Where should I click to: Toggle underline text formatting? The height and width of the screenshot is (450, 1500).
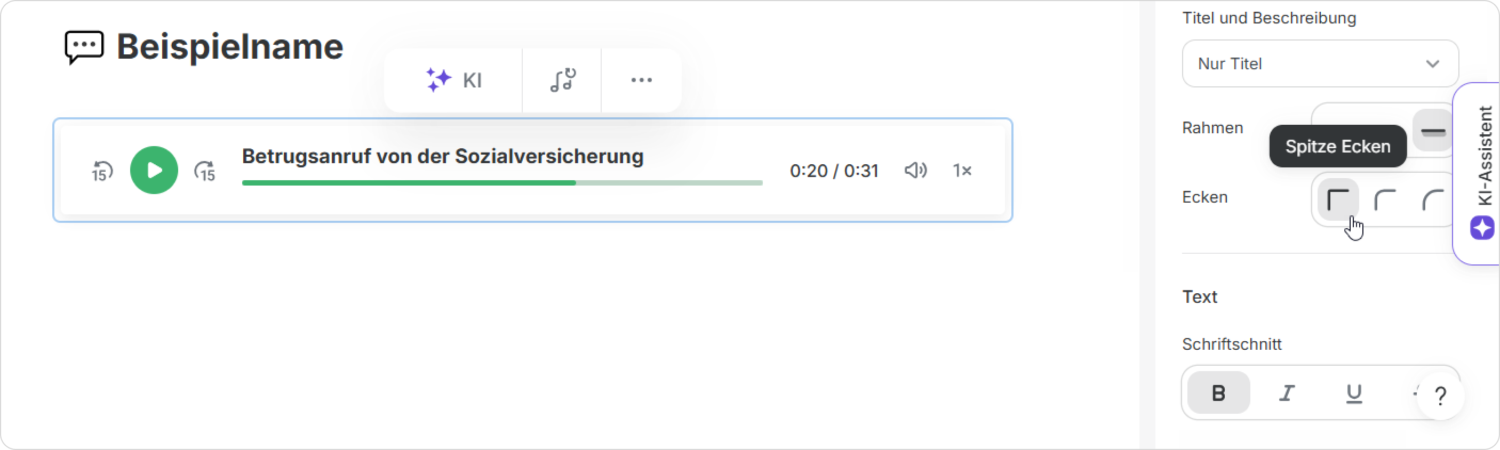click(x=1354, y=393)
